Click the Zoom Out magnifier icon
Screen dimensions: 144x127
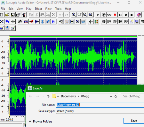pyautogui.click(x=85, y=15)
